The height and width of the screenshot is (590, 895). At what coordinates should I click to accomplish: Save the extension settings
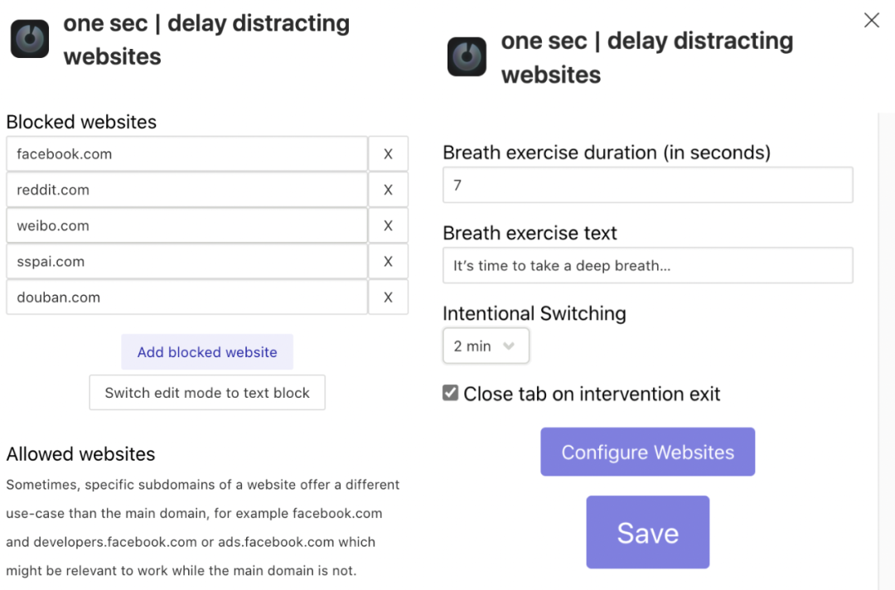(x=647, y=532)
